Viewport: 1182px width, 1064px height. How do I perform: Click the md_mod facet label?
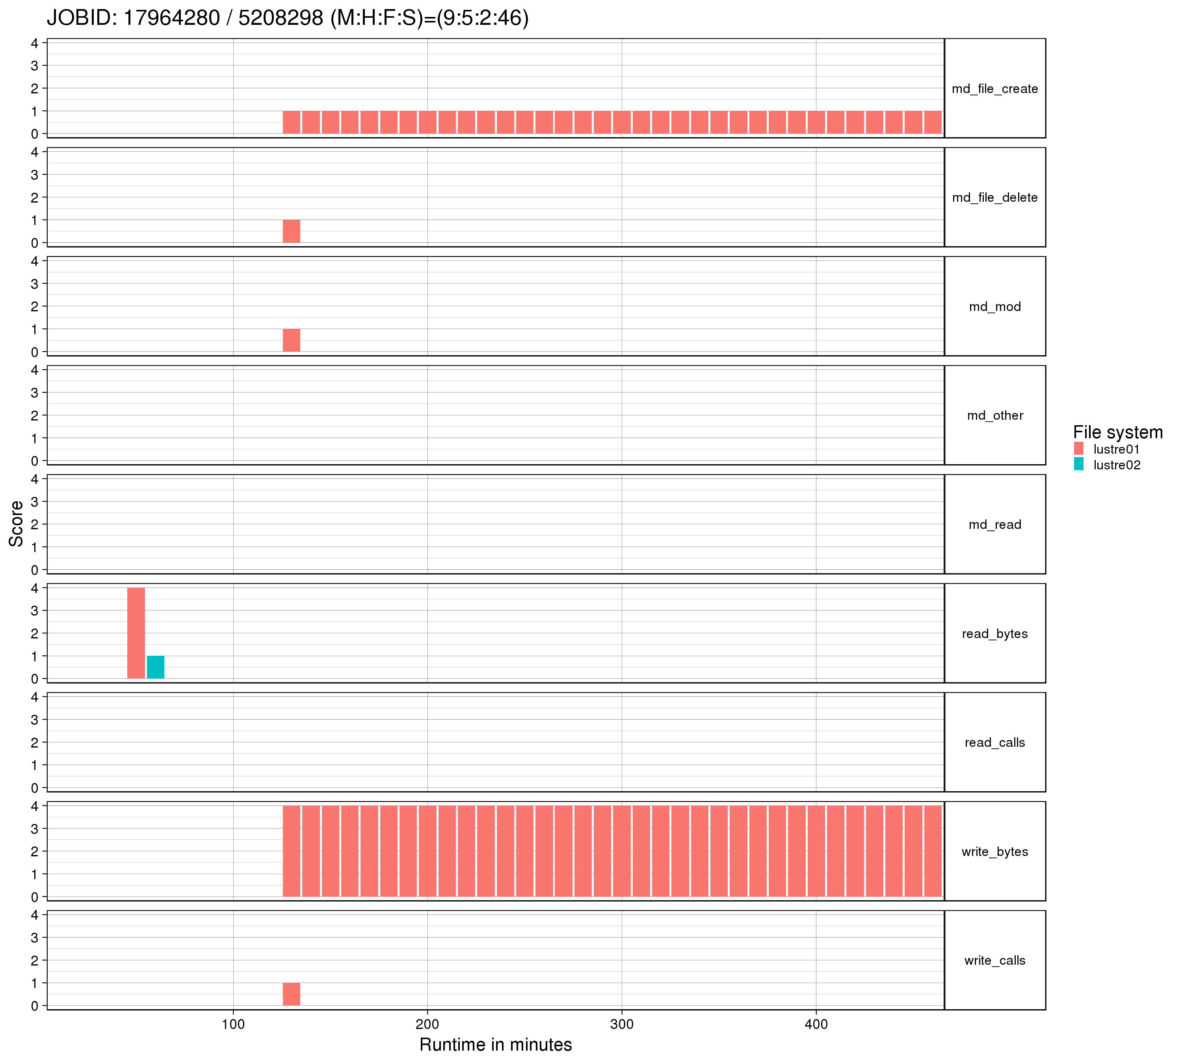[x=994, y=306]
